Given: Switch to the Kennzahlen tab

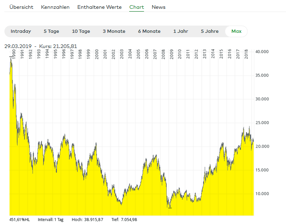Looking at the screenshot, I should pos(55,7).
